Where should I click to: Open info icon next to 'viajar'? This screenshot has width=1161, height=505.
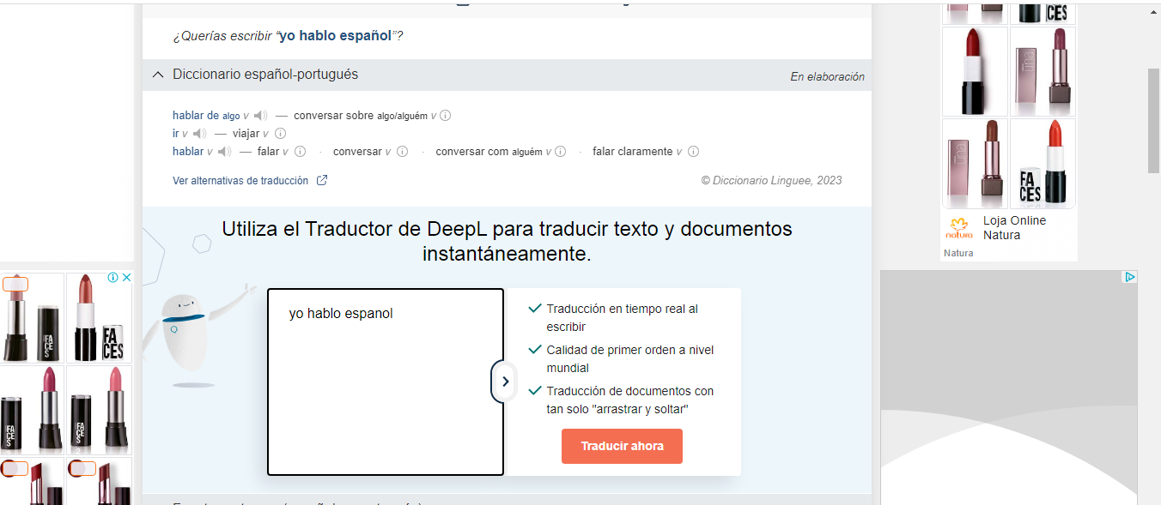(280, 134)
